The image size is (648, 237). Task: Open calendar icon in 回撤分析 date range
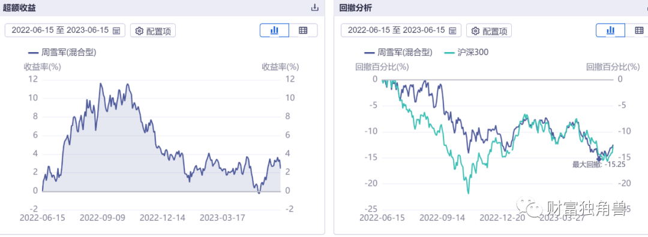click(453, 31)
